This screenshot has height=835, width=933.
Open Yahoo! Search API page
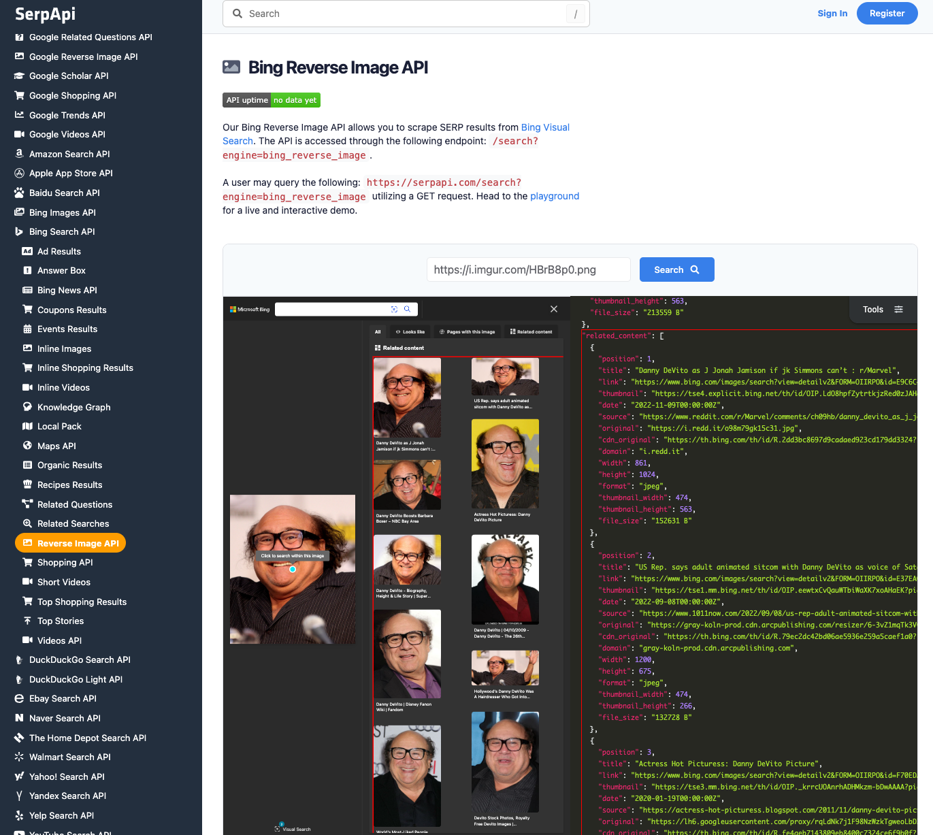click(67, 777)
